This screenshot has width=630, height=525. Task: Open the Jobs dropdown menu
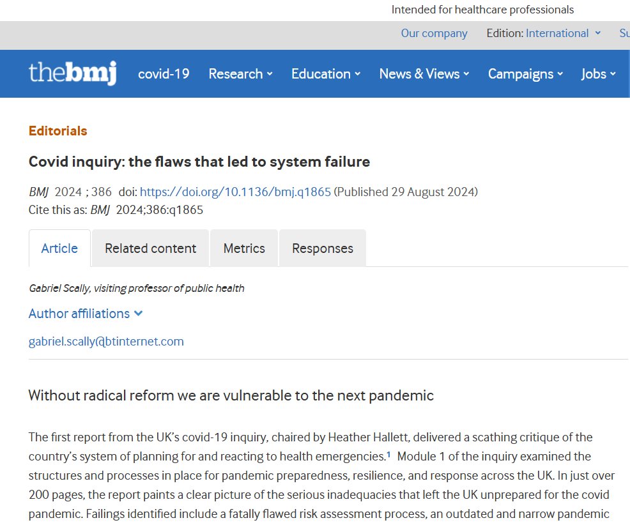coord(598,74)
